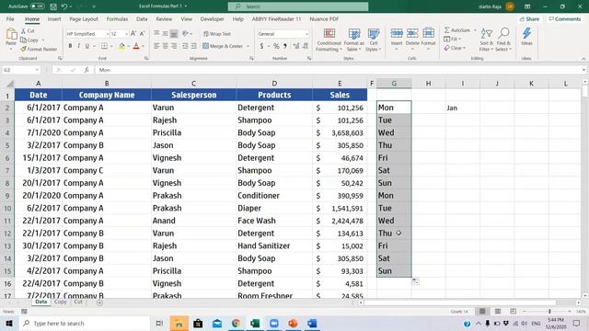The height and width of the screenshot is (331, 589).
Task: Click the Ideas lightning icon
Action: 526,33
